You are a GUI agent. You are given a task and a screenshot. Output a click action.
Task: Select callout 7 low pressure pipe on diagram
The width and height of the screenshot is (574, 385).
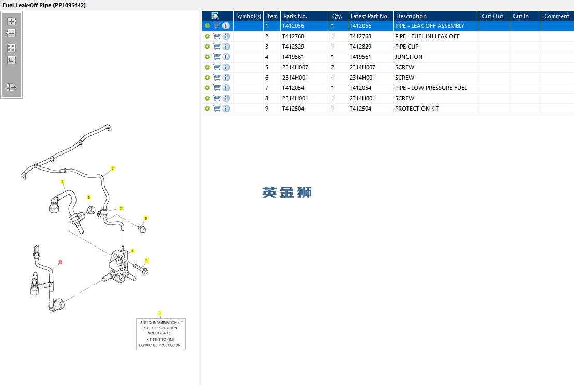pyautogui.click(x=62, y=182)
